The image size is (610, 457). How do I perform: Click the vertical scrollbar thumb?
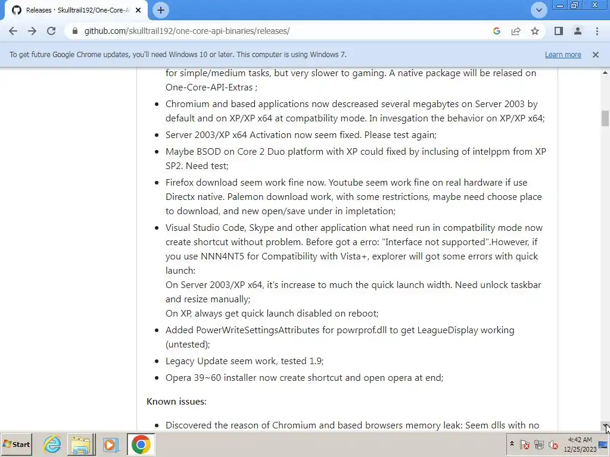[x=605, y=118]
